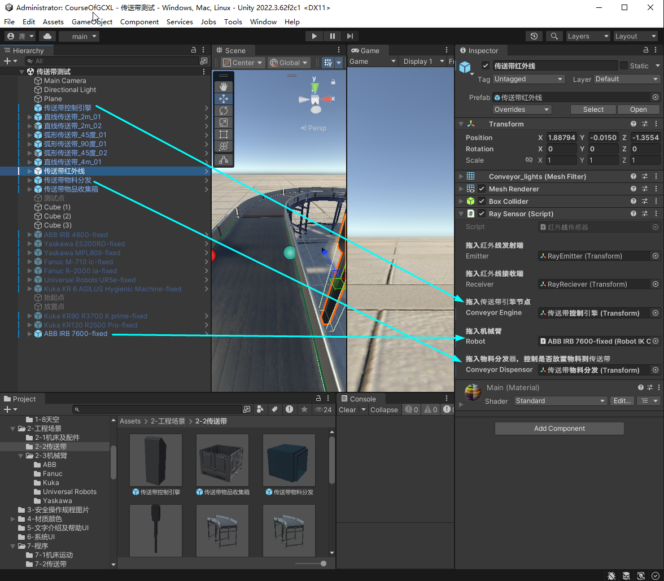Open the Tag dropdown showing Untagged

pyautogui.click(x=528, y=79)
